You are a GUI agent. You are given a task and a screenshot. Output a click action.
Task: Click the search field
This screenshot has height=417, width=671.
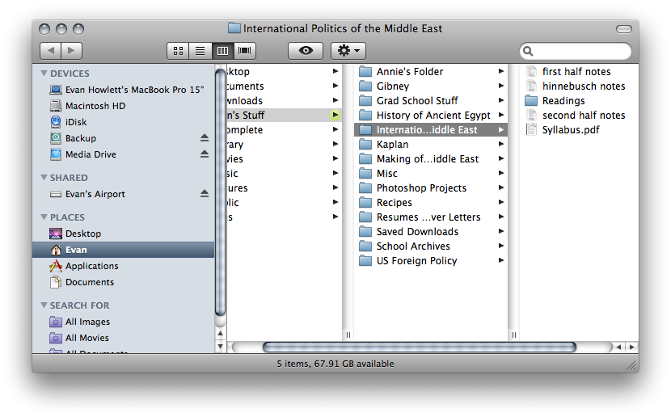576,52
